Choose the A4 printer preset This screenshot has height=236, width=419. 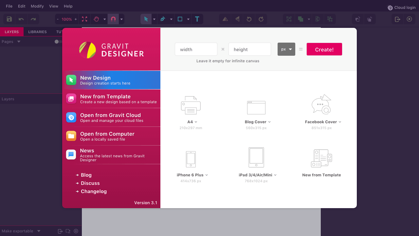pyautogui.click(x=191, y=112)
